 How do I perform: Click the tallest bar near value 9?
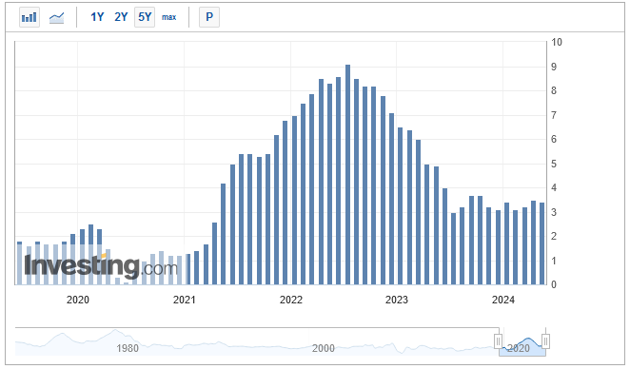click(348, 175)
